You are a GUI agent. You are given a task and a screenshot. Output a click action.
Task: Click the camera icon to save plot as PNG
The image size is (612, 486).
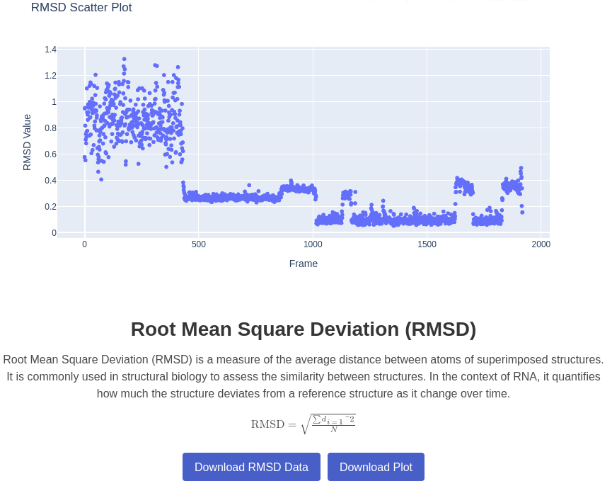[408, 1]
